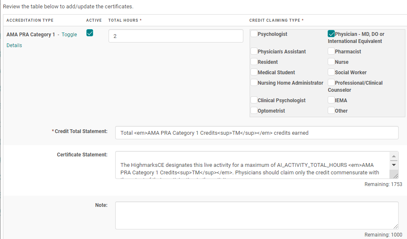The width and height of the screenshot is (407, 239).
Task: Click the Certificate Statement scrollbar down arrow
Action: (x=394, y=165)
